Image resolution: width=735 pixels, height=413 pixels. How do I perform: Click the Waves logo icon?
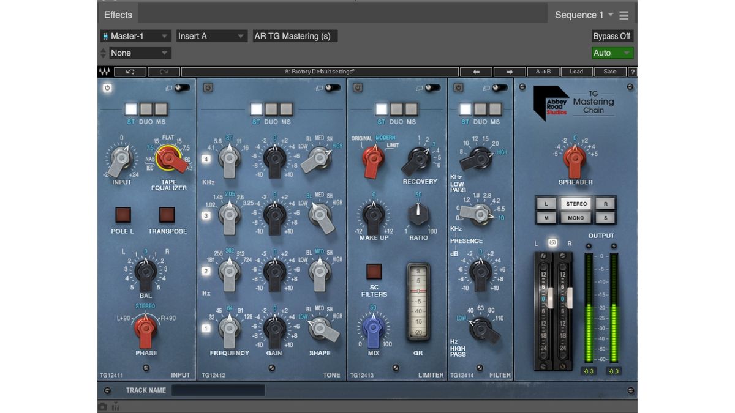pyautogui.click(x=104, y=72)
